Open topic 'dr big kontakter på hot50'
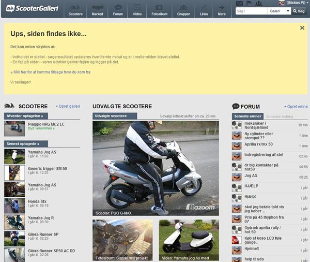 (x=261, y=167)
